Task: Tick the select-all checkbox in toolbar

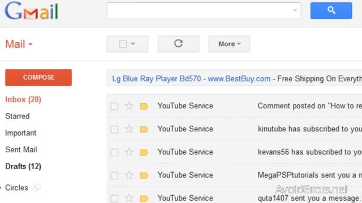Action: tap(123, 44)
